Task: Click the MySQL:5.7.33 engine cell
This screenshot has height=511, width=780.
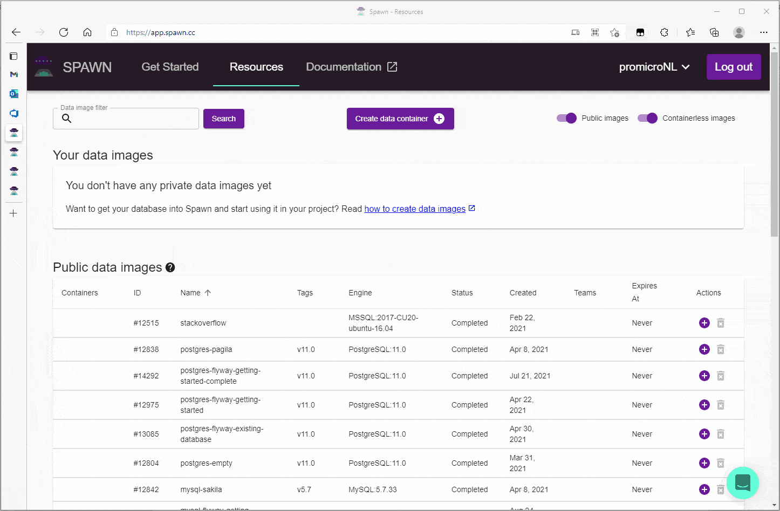Action: 373,489
